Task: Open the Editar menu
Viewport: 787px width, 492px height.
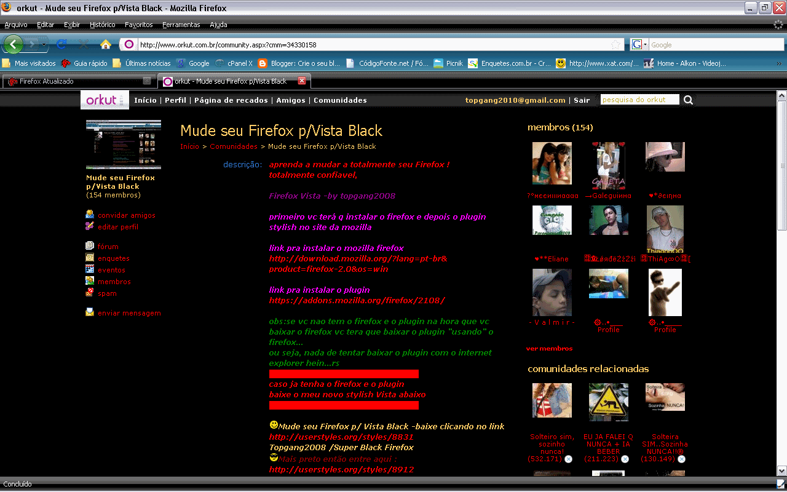Action: tap(45, 25)
